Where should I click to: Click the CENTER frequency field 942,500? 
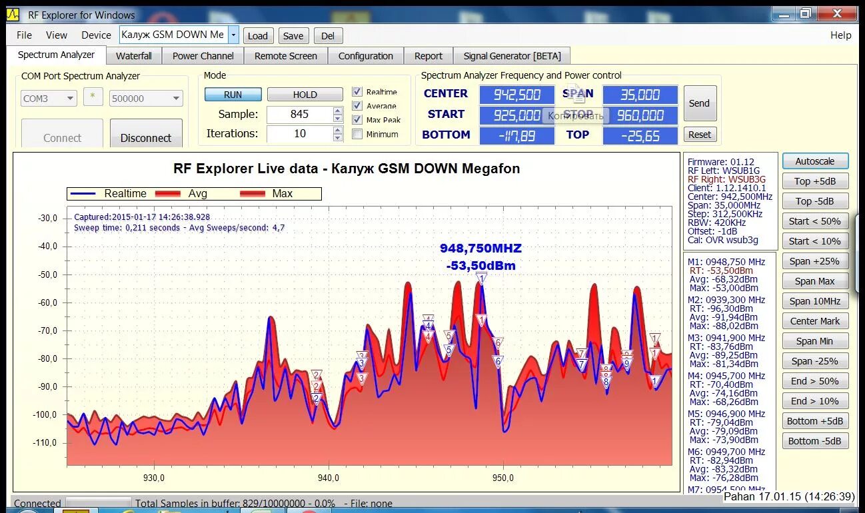pos(517,95)
